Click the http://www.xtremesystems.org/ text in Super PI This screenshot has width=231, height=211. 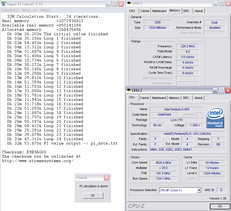coord(38,161)
